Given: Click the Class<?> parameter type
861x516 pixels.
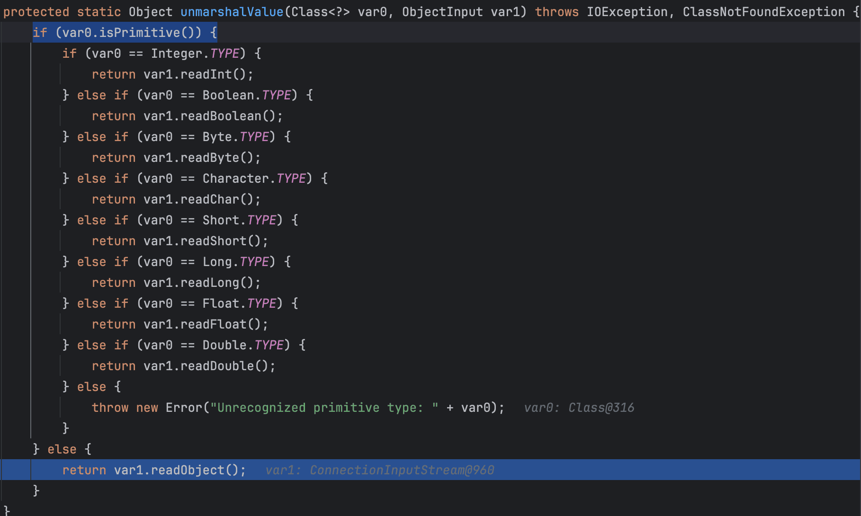Looking at the screenshot, I should coord(321,12).
